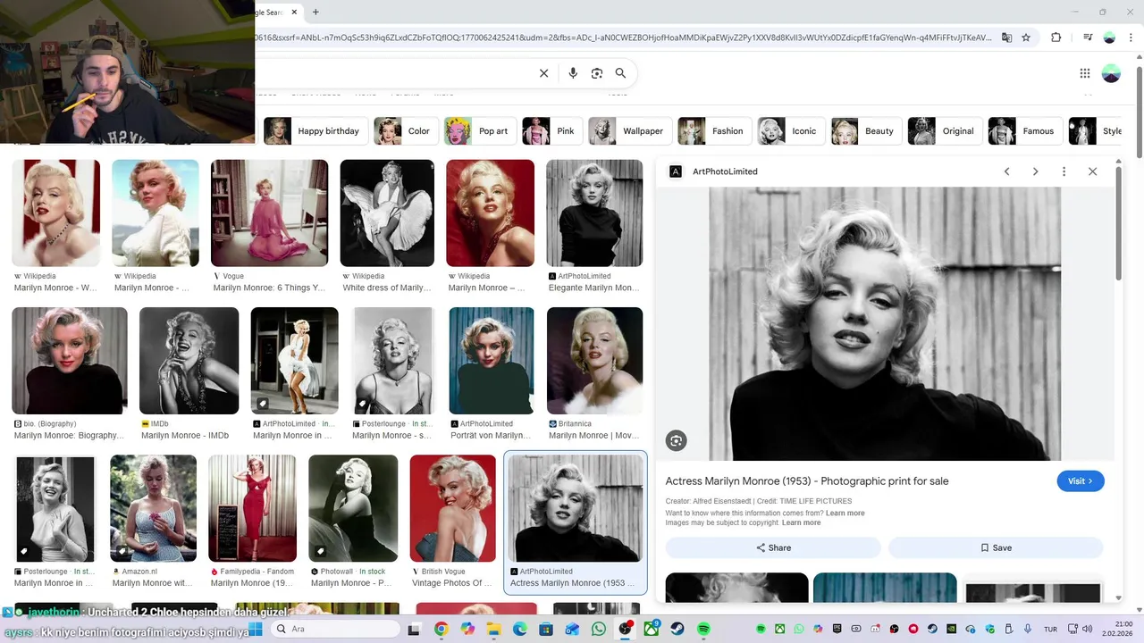Viewport: 1144px width, 643px height.
Task: Filter images by Pink chip
Action: pos(552,131)
